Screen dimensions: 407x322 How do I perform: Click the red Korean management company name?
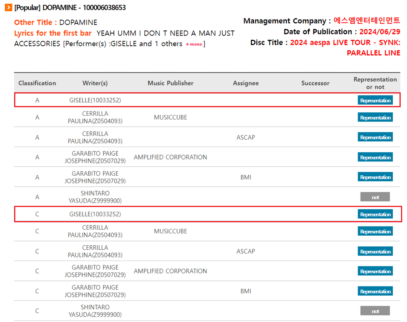[x=367, y=21]
